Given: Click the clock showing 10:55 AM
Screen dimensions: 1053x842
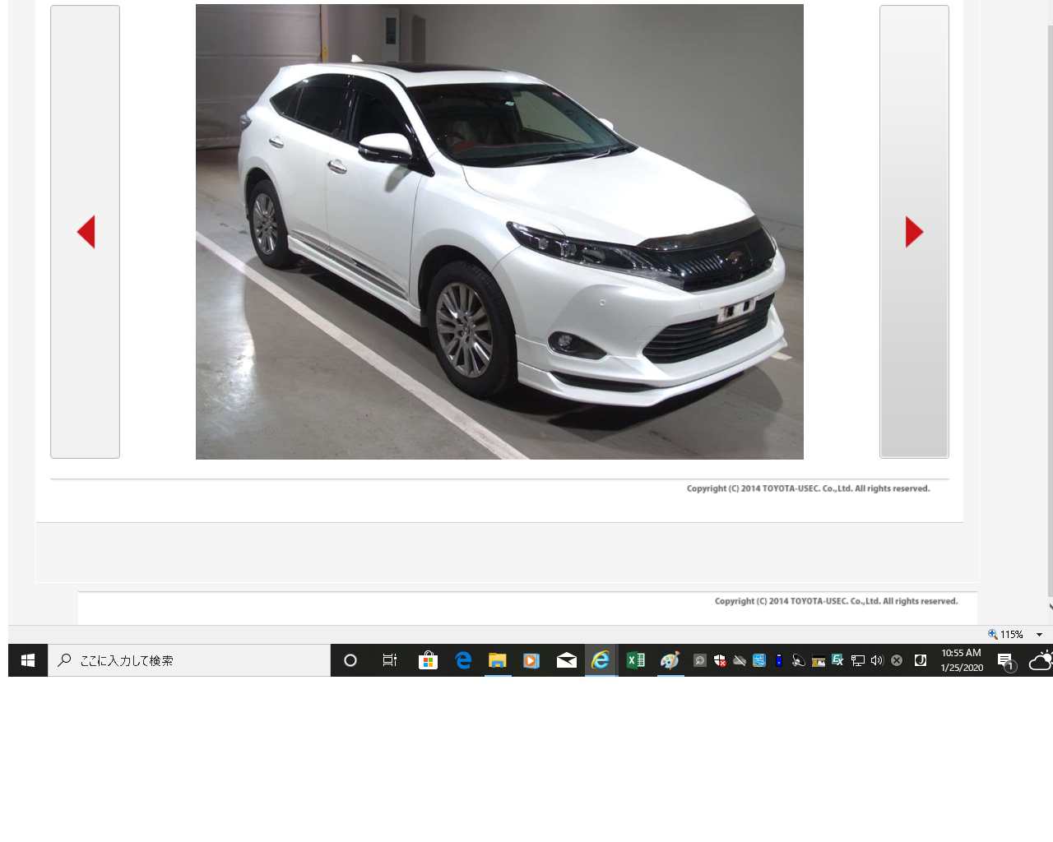Looking at the screenshot, I should point(962,660).
